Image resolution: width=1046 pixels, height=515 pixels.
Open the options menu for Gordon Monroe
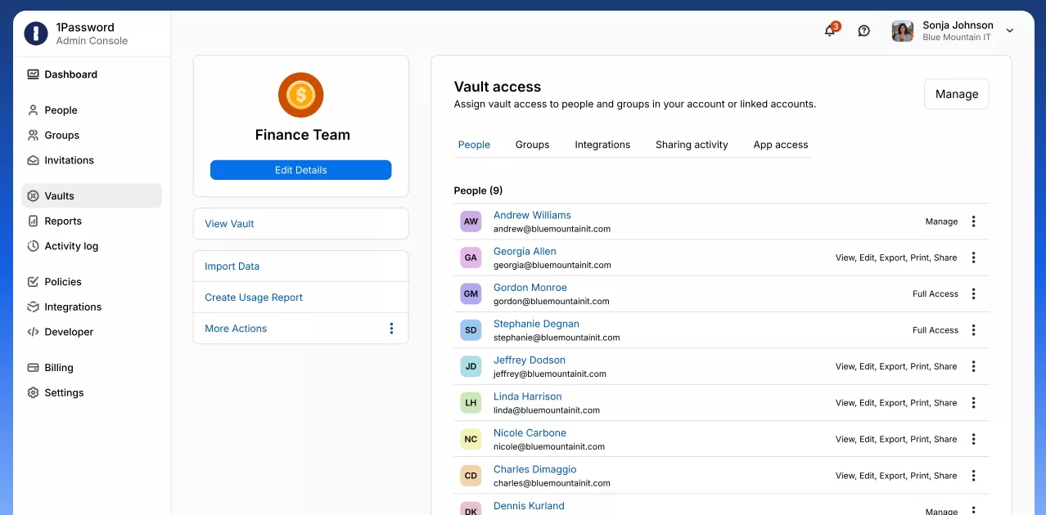tap(973, 293)
